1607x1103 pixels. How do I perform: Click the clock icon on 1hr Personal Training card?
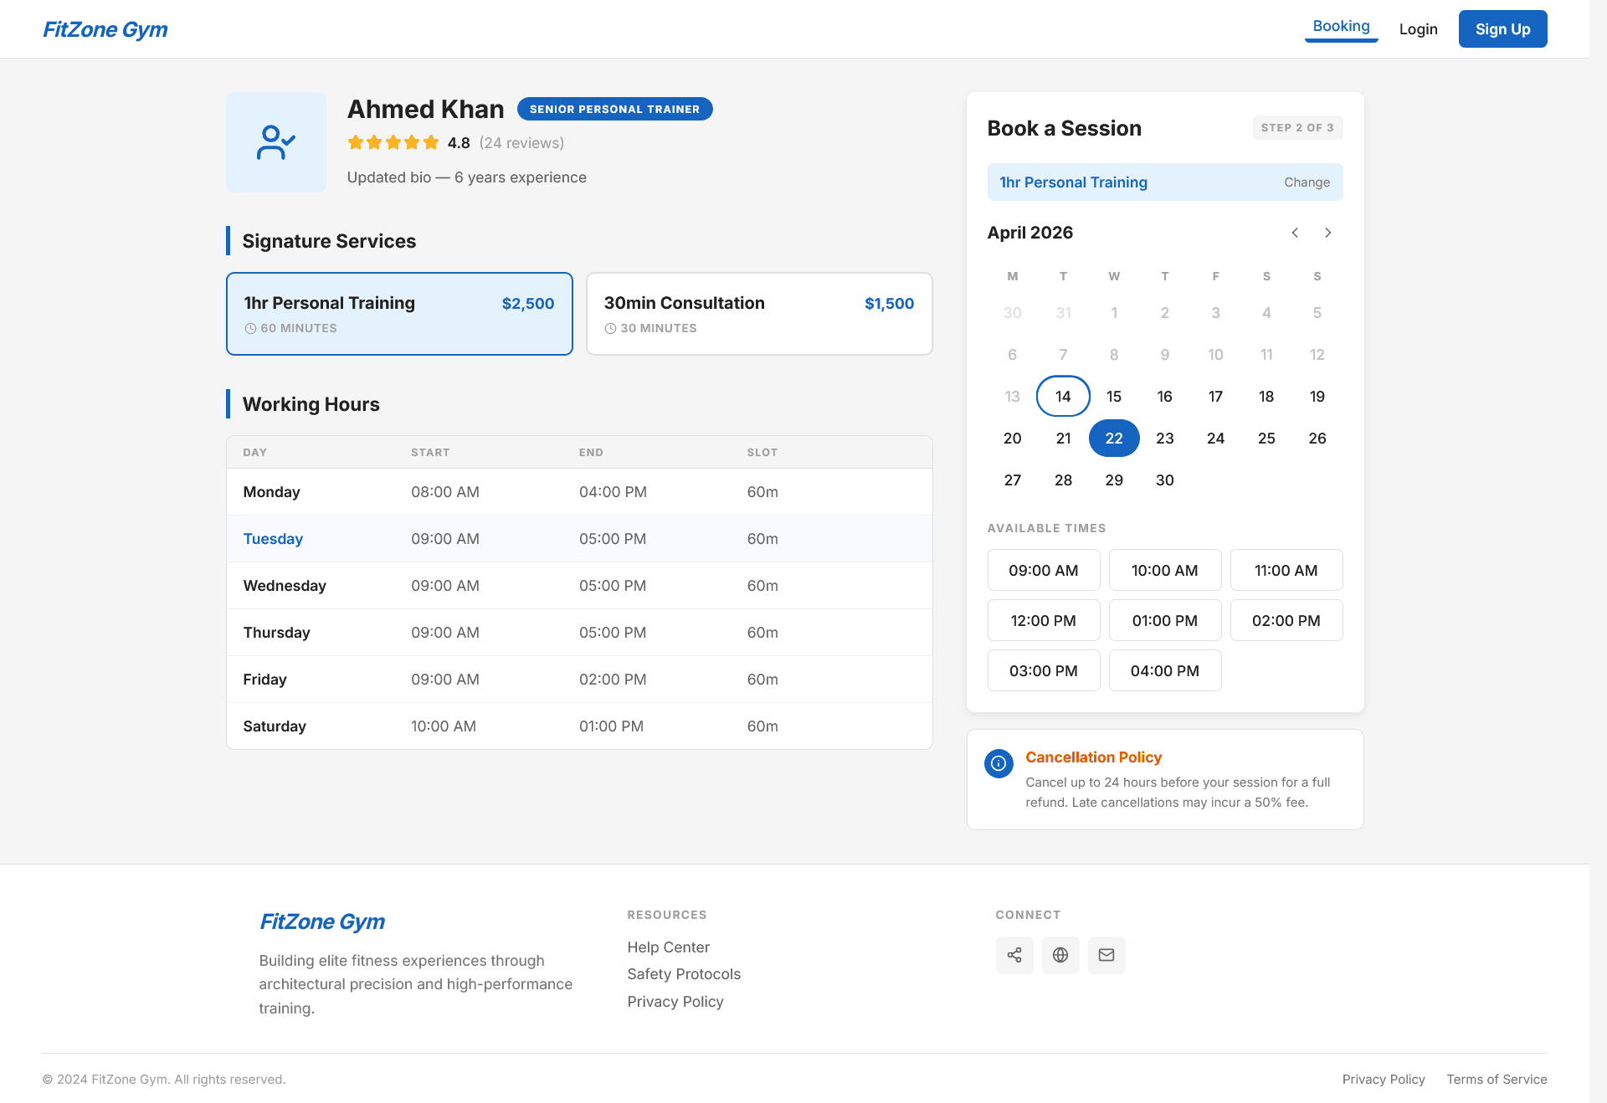pyautogui.click(x=249, y=328)
